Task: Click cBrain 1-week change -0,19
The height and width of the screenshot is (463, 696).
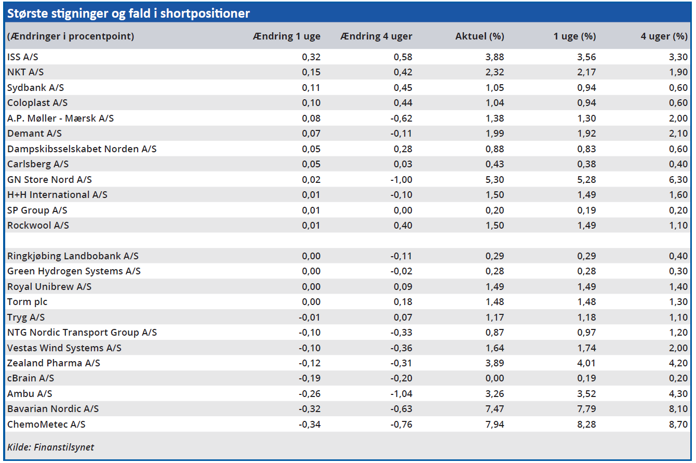Action: [310, 378]
